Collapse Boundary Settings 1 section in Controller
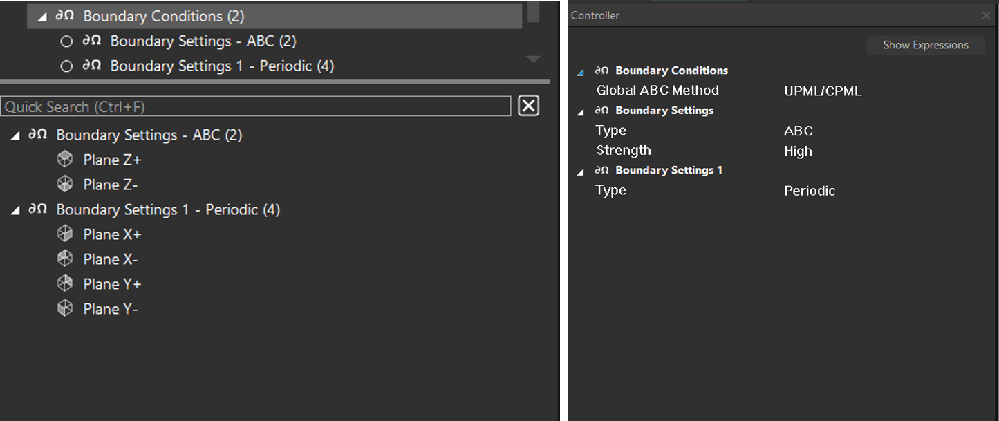Image resolution: width=999 pixels, height=421 pixels. [581, 171]
